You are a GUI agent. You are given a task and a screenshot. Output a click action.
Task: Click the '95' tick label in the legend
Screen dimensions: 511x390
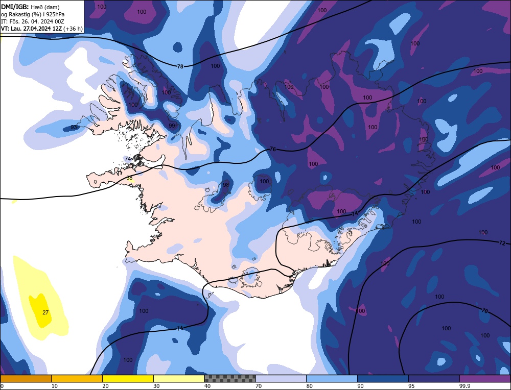tap(411, 386)
